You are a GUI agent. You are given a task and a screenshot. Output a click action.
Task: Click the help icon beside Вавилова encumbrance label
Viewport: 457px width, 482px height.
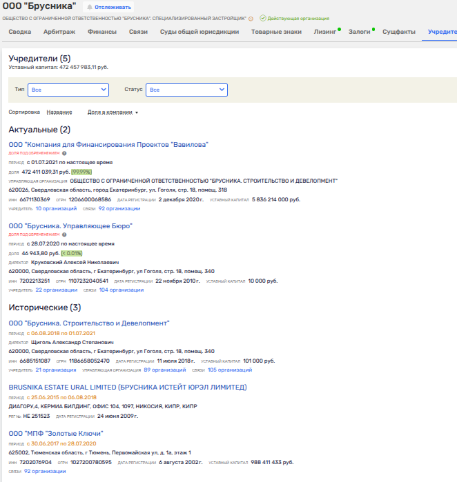click(x=64, y=154)
